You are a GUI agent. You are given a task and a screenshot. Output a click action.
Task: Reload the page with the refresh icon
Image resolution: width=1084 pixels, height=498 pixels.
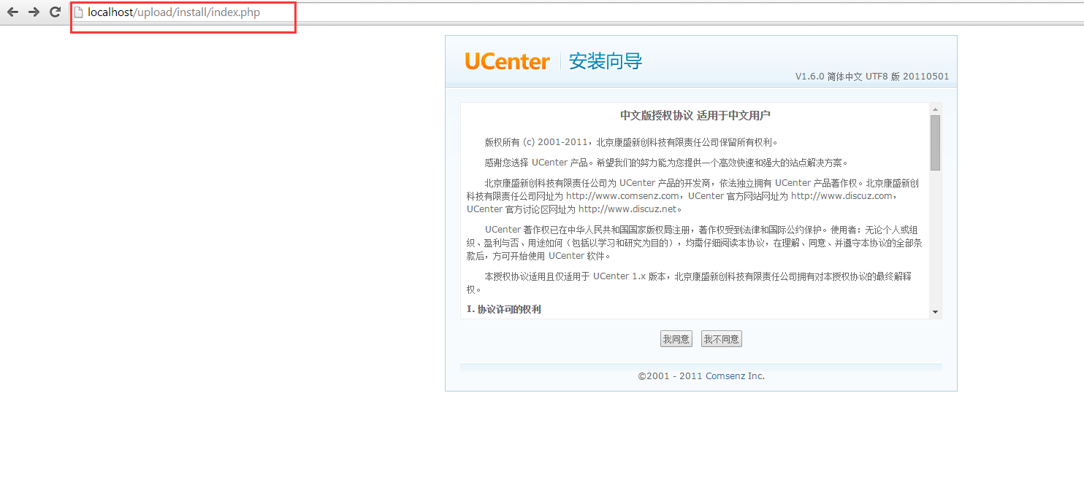click(x=55, y=12)
